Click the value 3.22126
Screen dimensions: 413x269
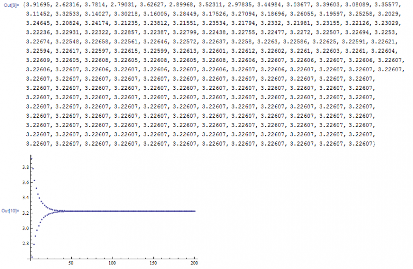(357, 23)
